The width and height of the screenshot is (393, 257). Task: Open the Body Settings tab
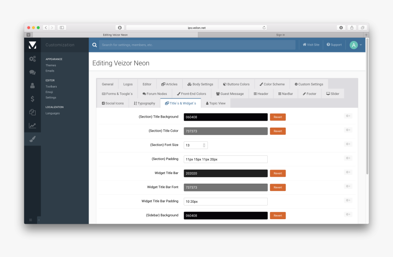[200, 84]
